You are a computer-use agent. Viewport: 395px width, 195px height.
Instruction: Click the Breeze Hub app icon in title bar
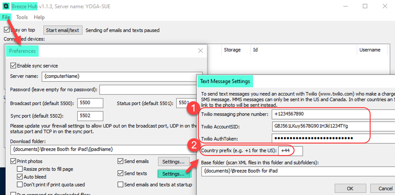[6, 6]
